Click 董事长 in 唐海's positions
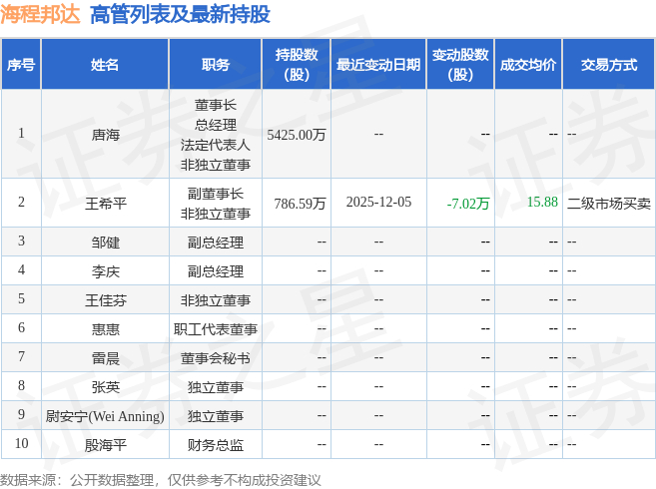 [216, 105]
